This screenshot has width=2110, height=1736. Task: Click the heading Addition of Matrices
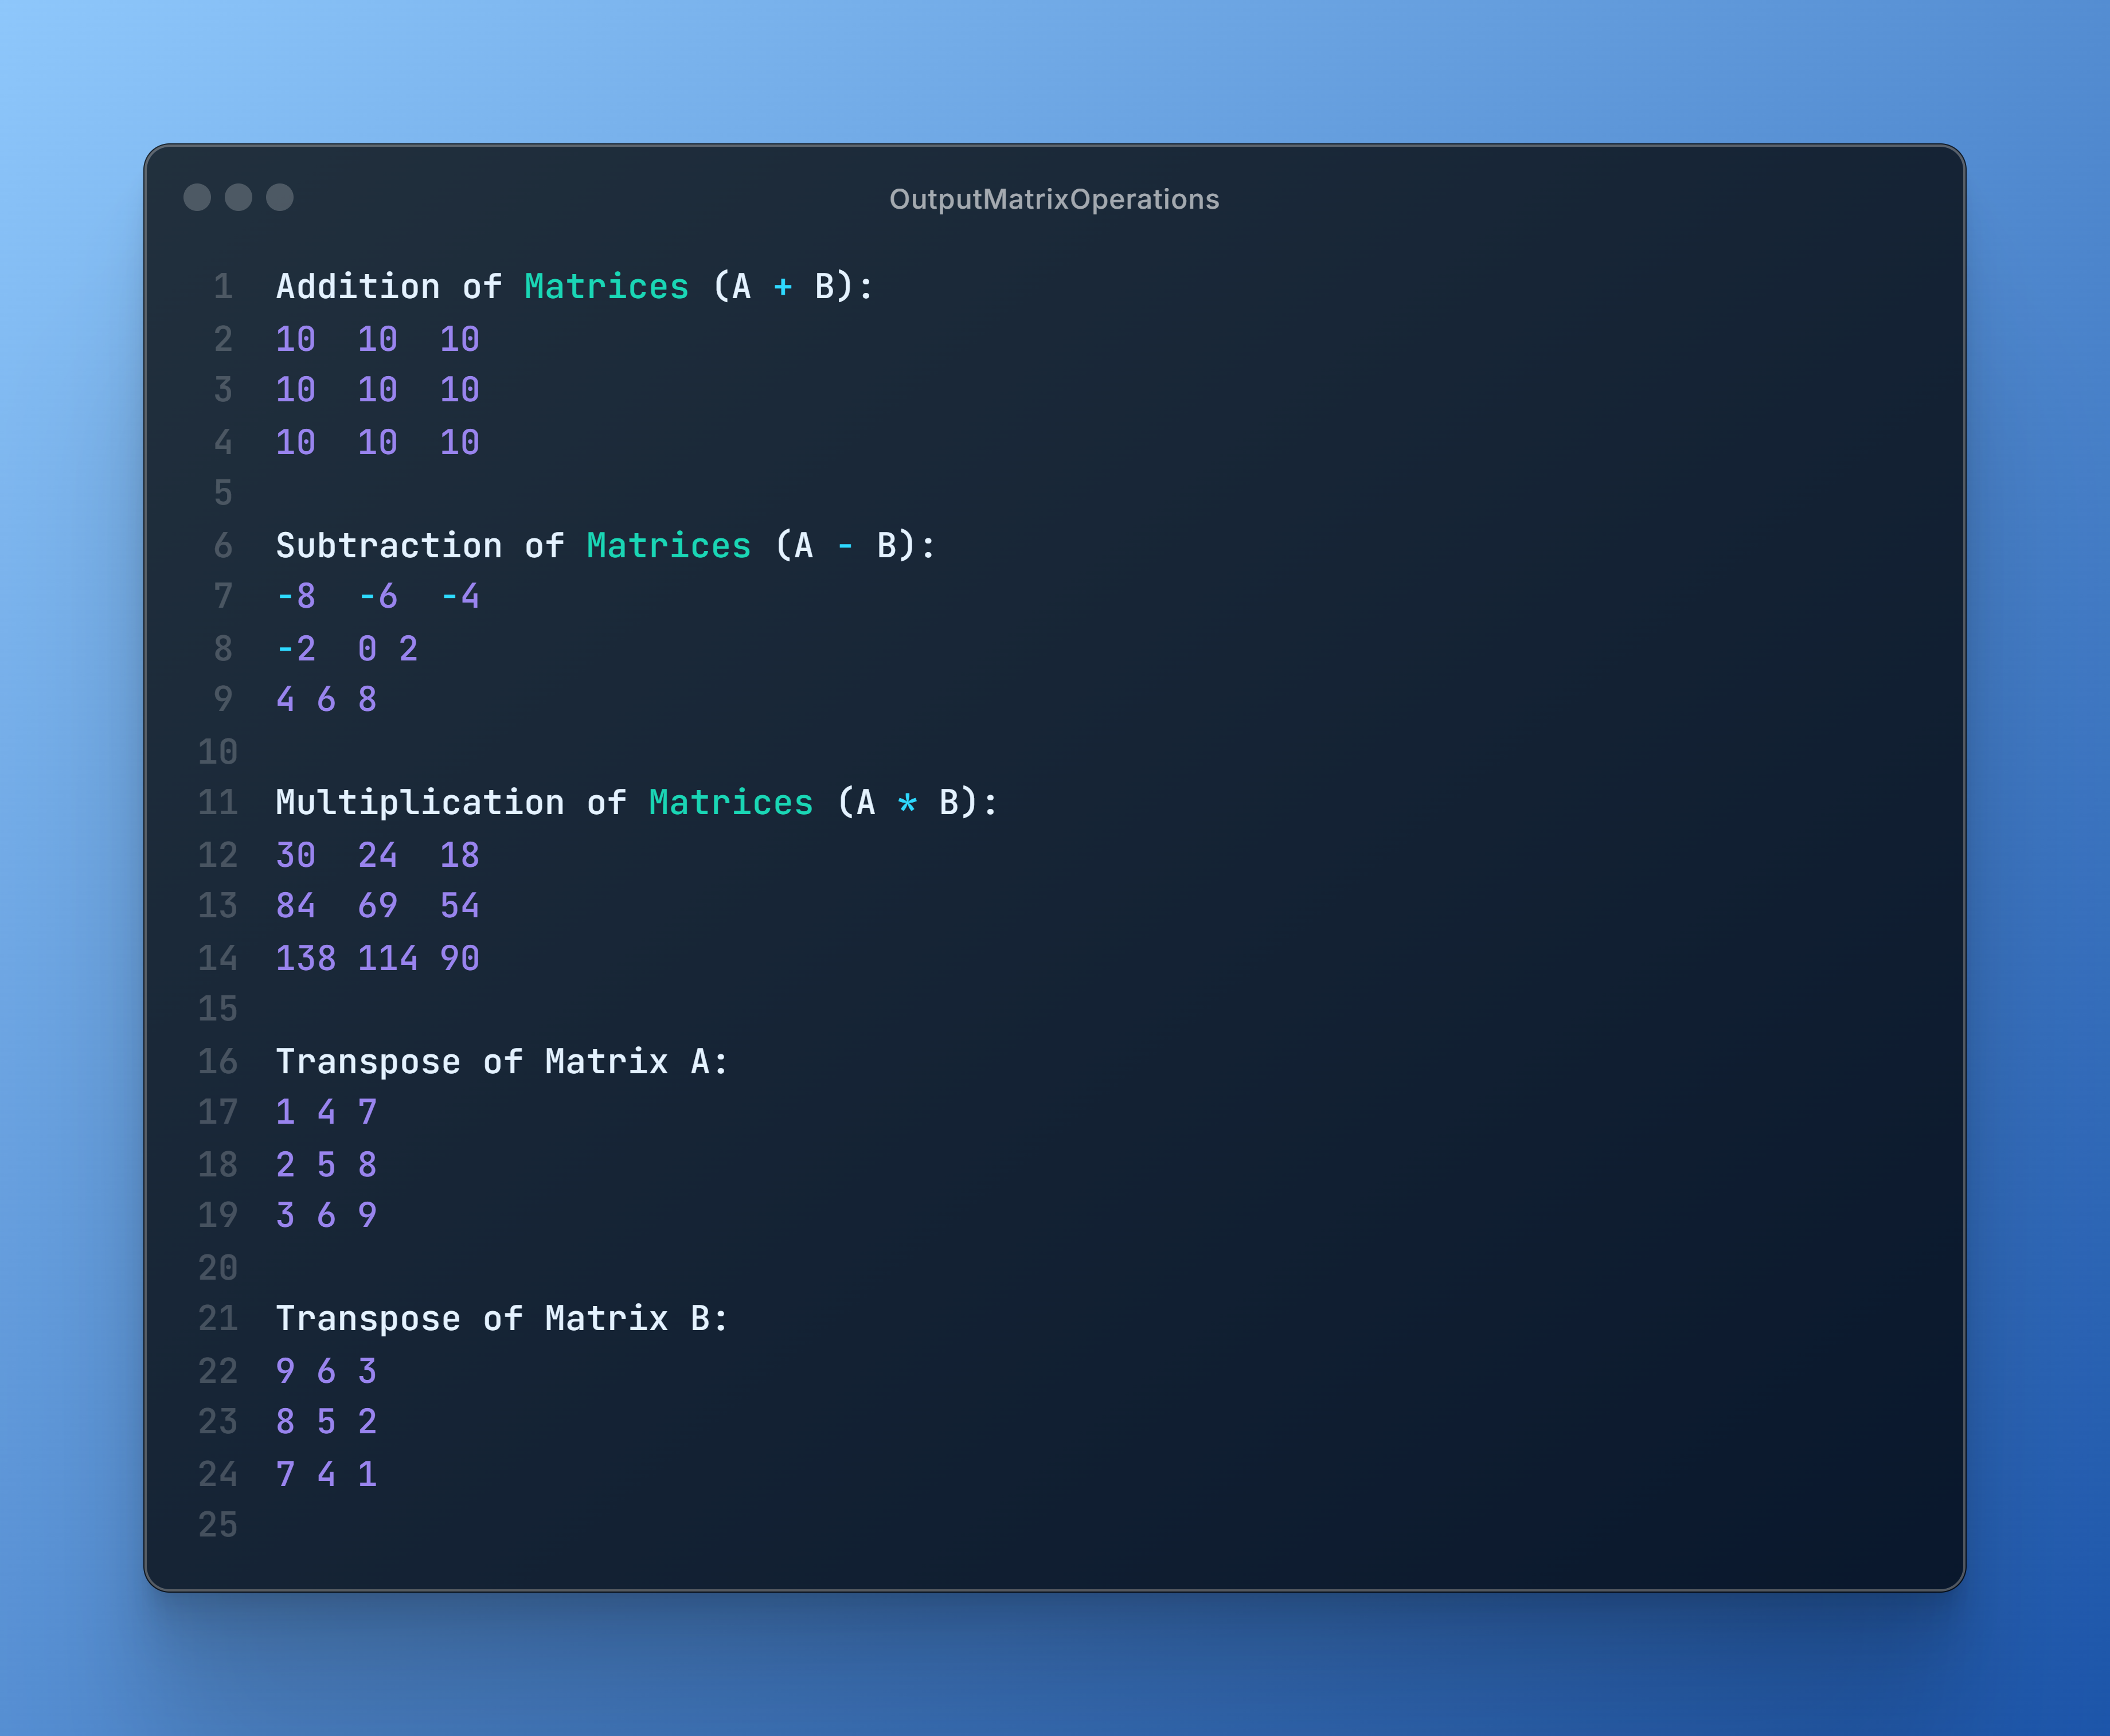click(480, 287)
